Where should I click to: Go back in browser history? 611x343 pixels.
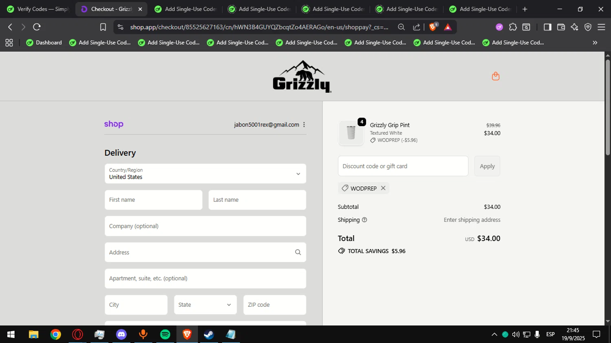coord(10,27)
